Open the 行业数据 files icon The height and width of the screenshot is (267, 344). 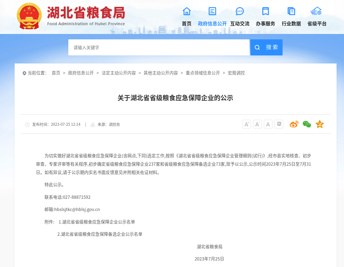point(291,11)
